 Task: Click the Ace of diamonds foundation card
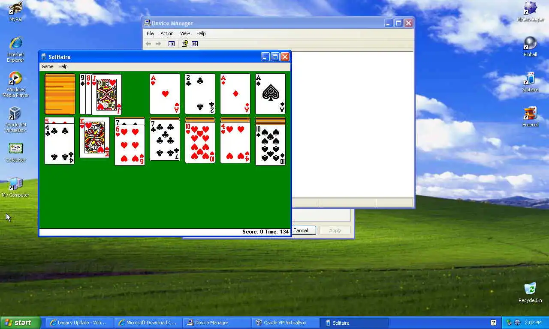point(235,94)
